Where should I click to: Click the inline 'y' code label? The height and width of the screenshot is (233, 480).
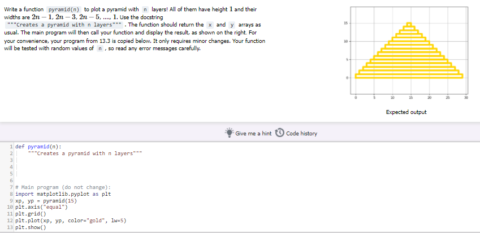coord(232,25)
